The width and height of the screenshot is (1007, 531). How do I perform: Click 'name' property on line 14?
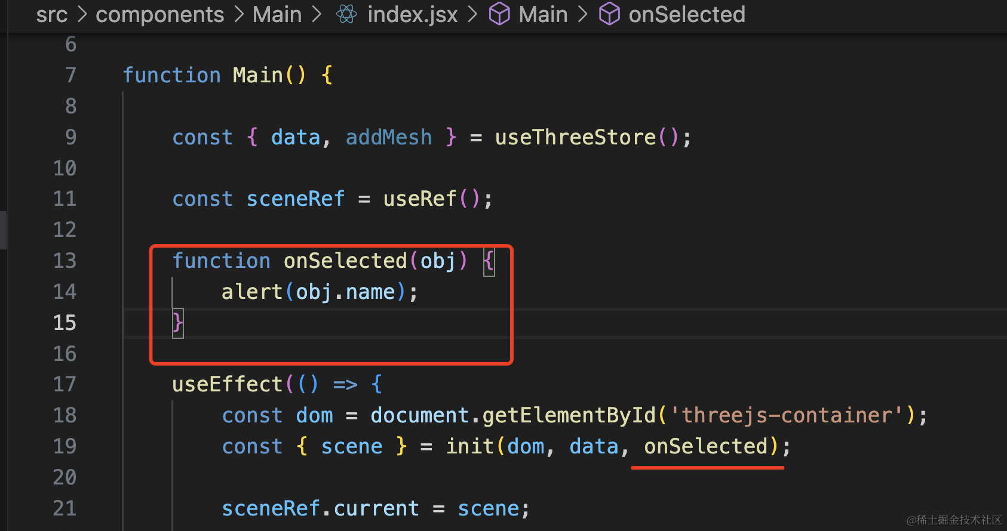click(x=370, y=292)
